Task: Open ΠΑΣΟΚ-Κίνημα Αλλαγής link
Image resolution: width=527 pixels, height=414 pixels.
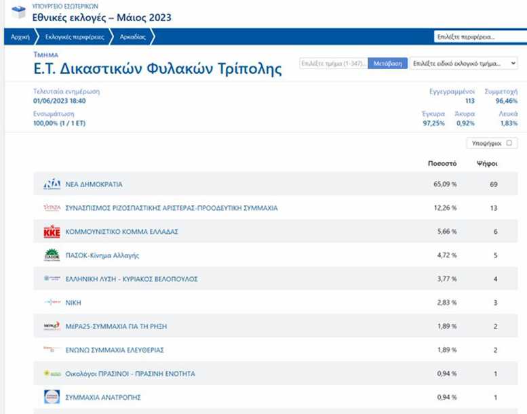Action: point(102,255)
